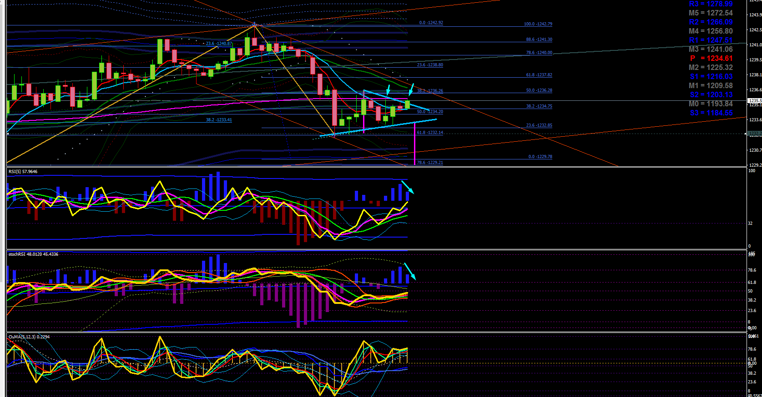Click the 1236.6 price axis value
This screenshot has height=397, width=762.
point(755,90)
